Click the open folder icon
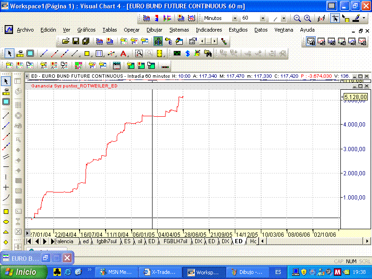Image resolution: width=372 pixels, height=279 pixels. pos(66,41)
